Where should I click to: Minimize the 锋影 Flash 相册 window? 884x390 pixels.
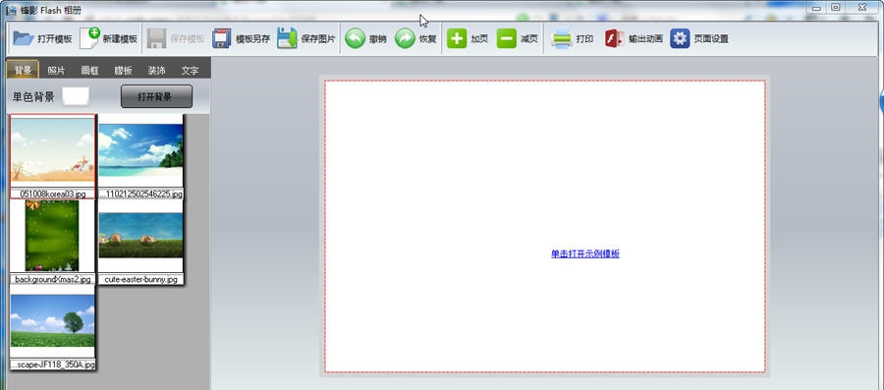pyautogui.click(x=816, y=7)
